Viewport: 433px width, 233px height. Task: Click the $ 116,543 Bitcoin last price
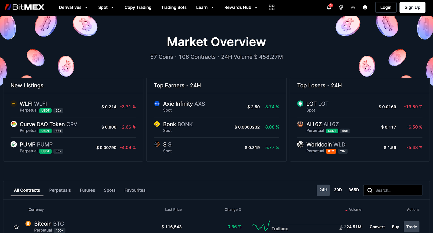[172, 227]
